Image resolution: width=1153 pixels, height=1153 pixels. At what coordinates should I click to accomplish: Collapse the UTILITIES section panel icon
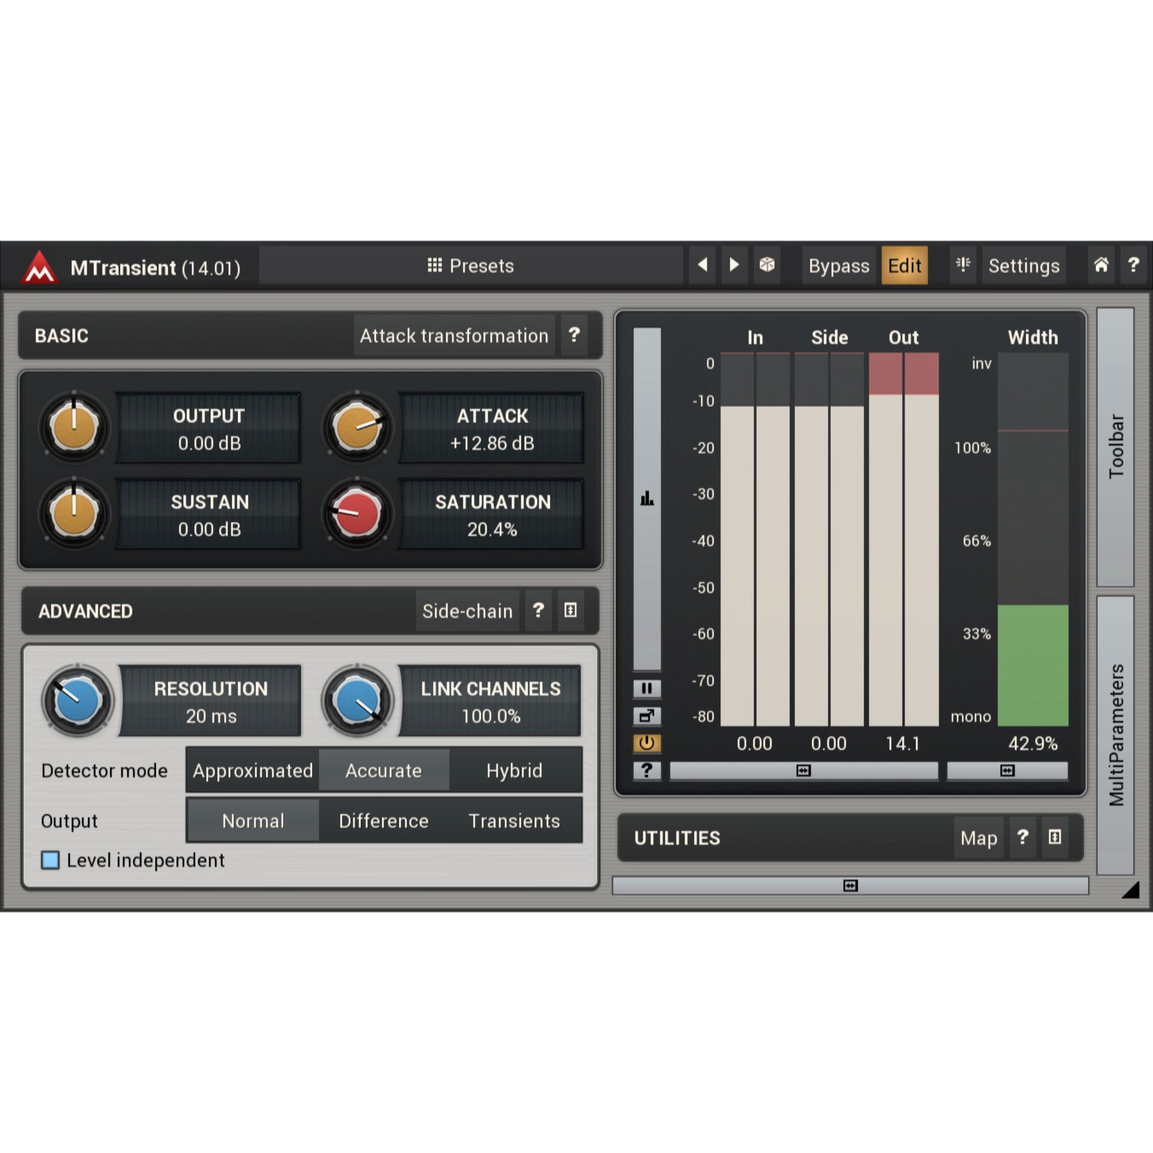1055,837
